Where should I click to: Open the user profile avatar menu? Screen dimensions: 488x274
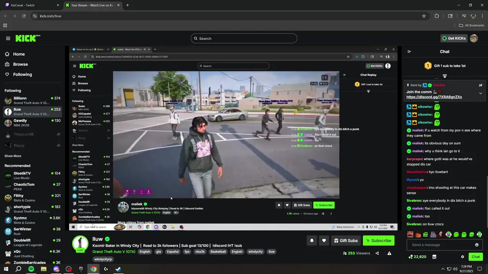tap(474, 38)
